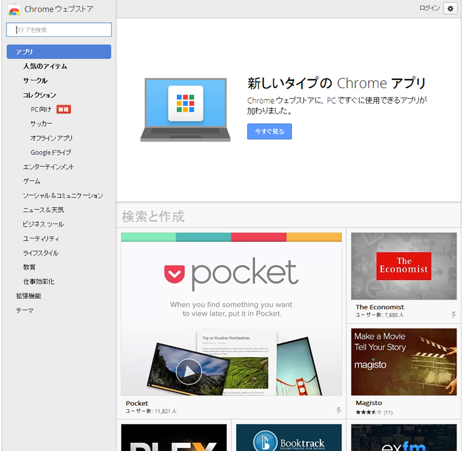Open ソーシャル＆コミュニケーション category
The height and width of the screenshot is (451, 473).
(63, 196)
